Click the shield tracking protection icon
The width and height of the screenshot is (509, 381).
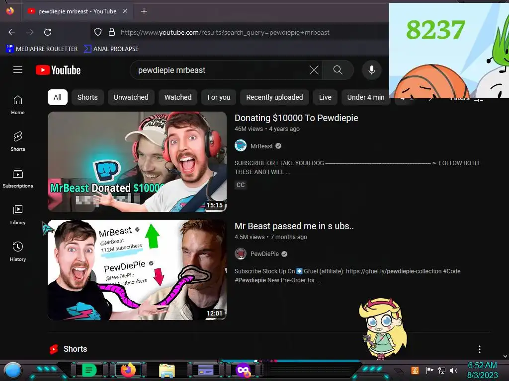click(x=98, y=32)
